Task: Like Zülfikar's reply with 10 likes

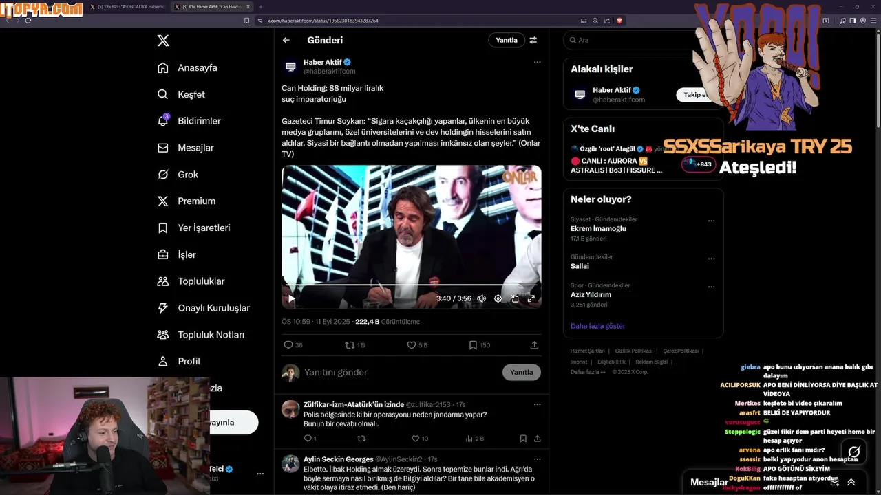Action: (419, 439)
